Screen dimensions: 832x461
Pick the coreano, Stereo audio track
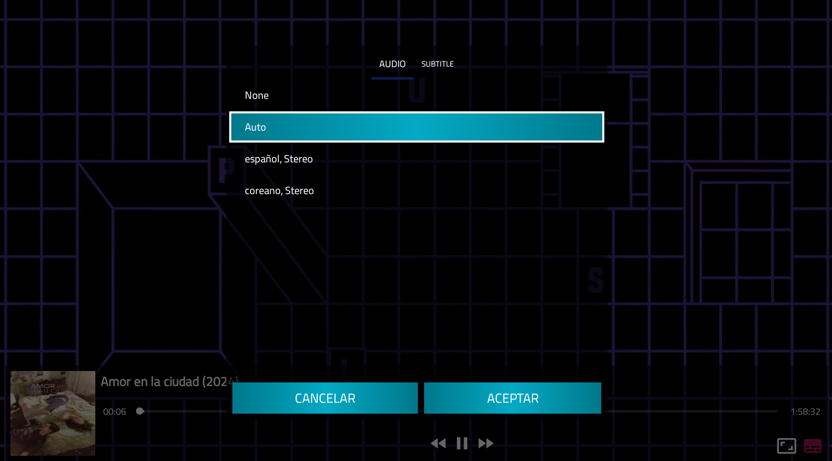click(x=279, y=191)
